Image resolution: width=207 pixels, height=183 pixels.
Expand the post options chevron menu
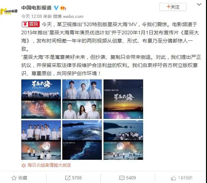click(199, 5)
